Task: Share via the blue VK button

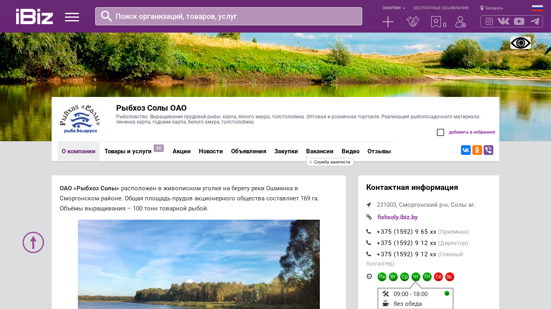Action: pyautogui.click(x=466, y=150)
